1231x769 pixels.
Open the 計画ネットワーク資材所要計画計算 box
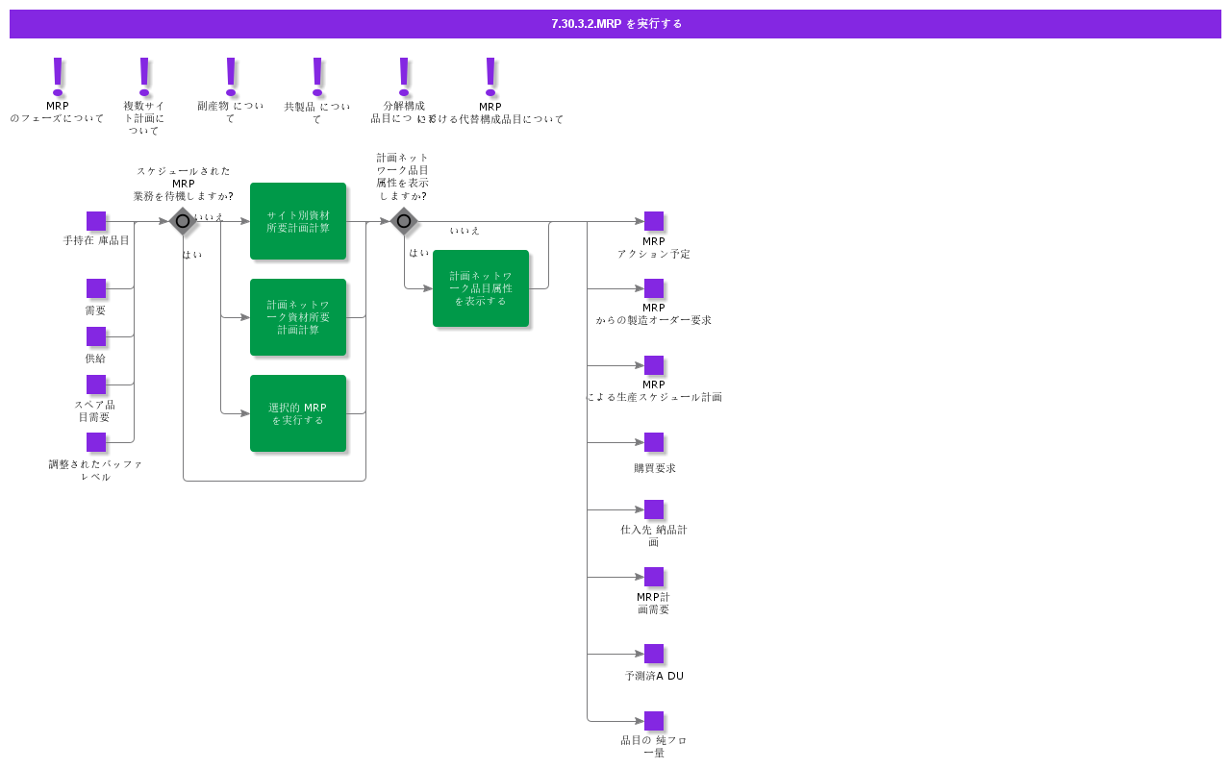pyautogui.click(x=298, y=317)
